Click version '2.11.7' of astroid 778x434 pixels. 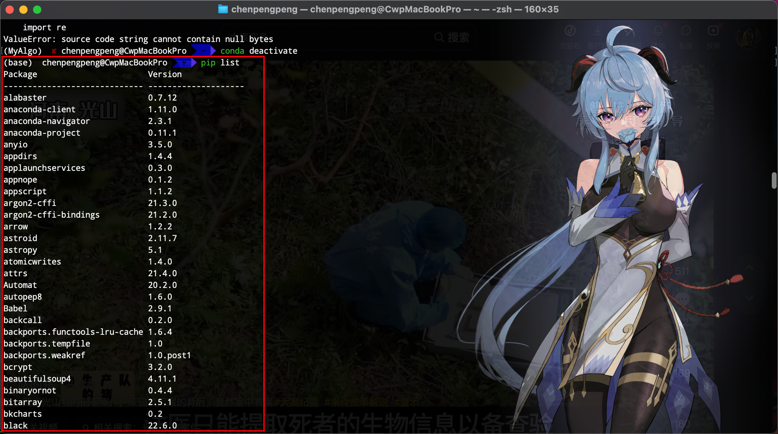click(x=162, y=238)
